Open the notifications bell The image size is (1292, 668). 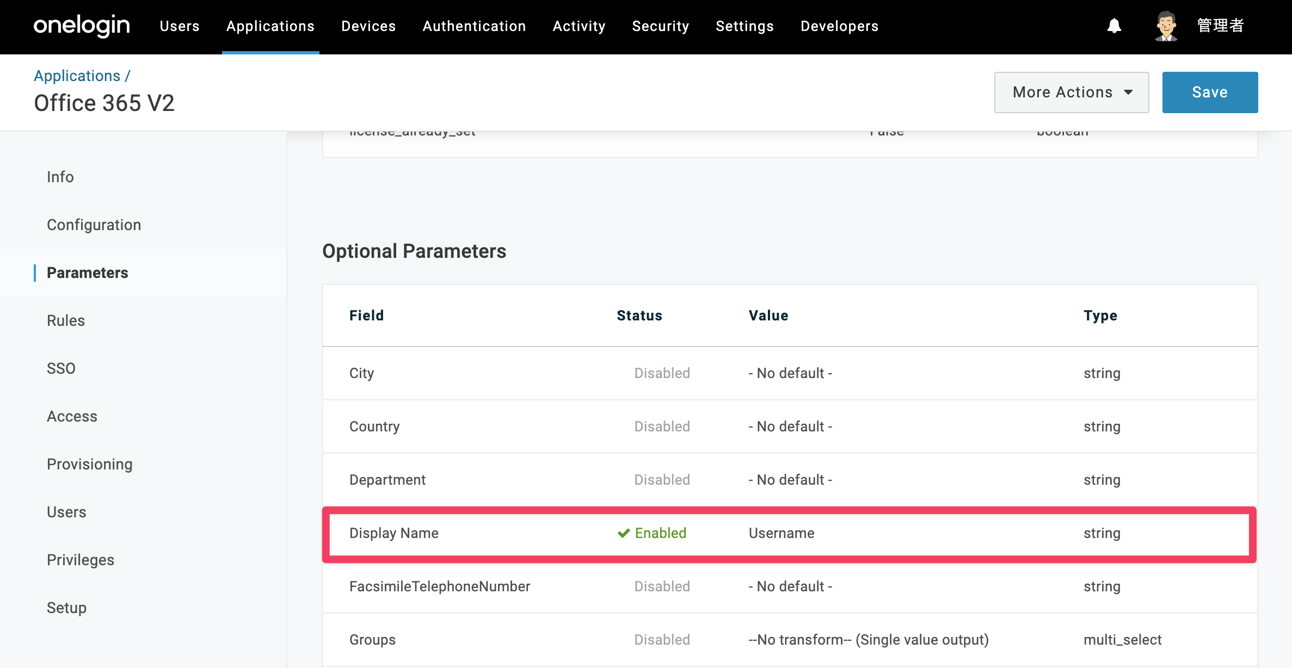click(x=1114, y=26)
